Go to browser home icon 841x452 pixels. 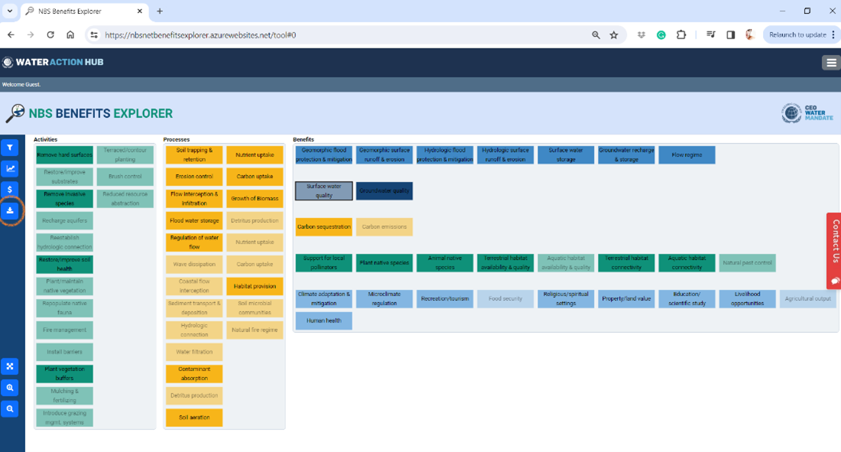coord(70,35)
